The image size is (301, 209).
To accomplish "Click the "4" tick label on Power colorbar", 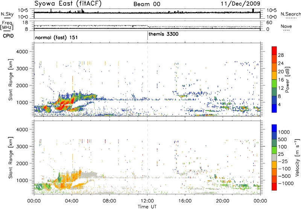I will [x=279, y=104].
